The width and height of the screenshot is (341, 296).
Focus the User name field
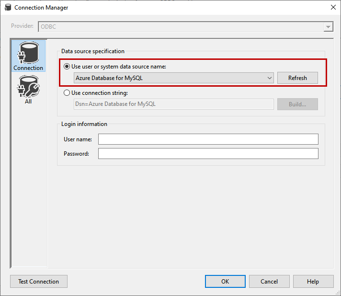(x=208, y=139)
